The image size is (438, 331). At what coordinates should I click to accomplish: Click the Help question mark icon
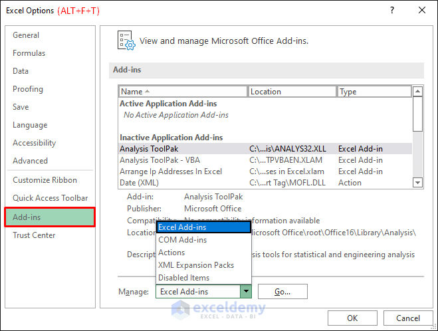(x=392, y=10)
